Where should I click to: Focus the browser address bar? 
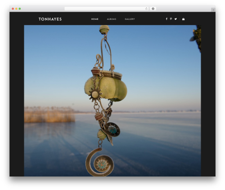click(107, 9)
